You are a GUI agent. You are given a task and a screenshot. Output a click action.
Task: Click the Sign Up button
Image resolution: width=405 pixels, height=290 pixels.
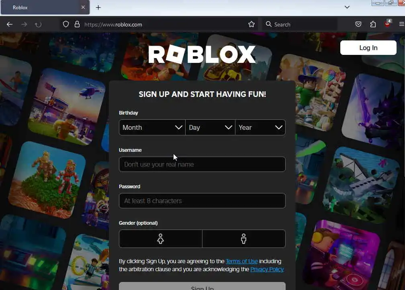(202, 287)
